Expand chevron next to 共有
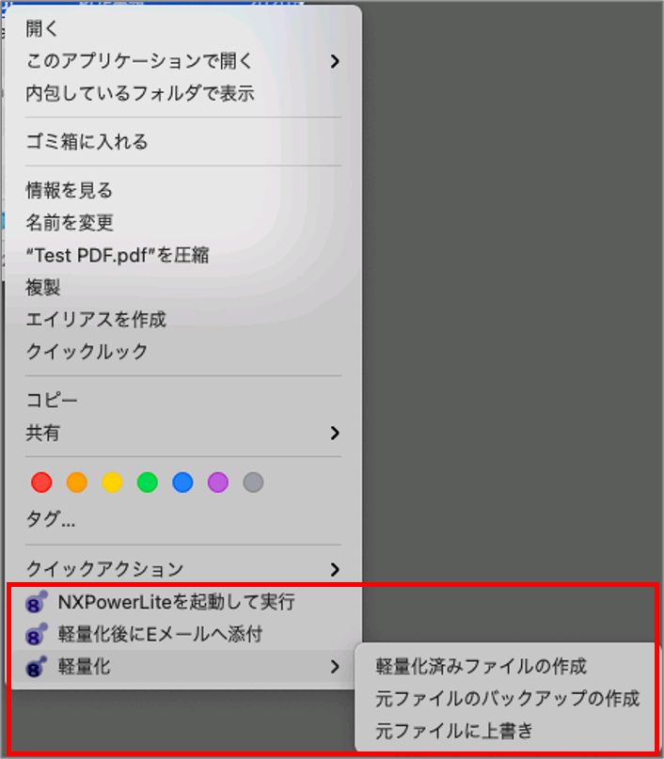Viewport: 664px width, 759px height. [335, 433]
